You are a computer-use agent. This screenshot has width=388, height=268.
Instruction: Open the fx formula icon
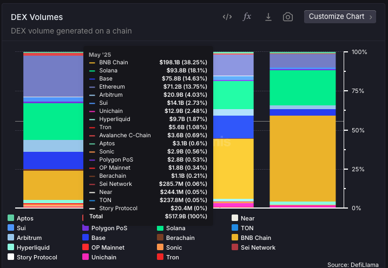click(247, 17)
